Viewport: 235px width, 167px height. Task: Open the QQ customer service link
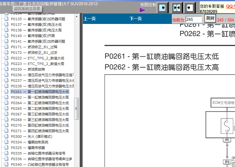[231, 6]
